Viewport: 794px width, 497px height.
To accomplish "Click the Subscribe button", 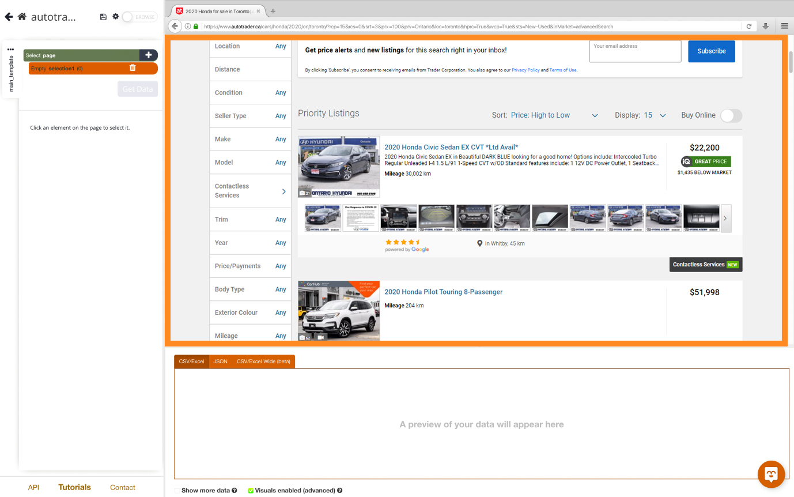I will coord(712,51).
